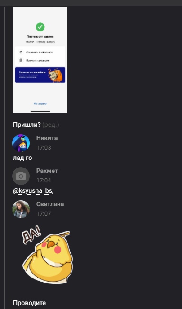Select the message text лад го
This screenshot has height=309, width=182.
22,158
